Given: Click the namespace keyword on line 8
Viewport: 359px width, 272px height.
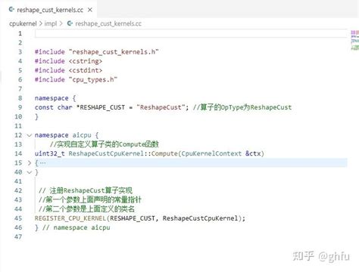Looking at the screenshot, I should coord(52,98).
